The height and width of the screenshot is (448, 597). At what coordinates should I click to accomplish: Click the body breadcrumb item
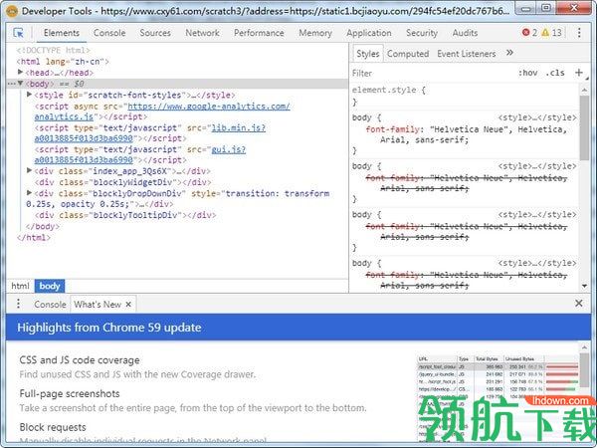[50, 286]
